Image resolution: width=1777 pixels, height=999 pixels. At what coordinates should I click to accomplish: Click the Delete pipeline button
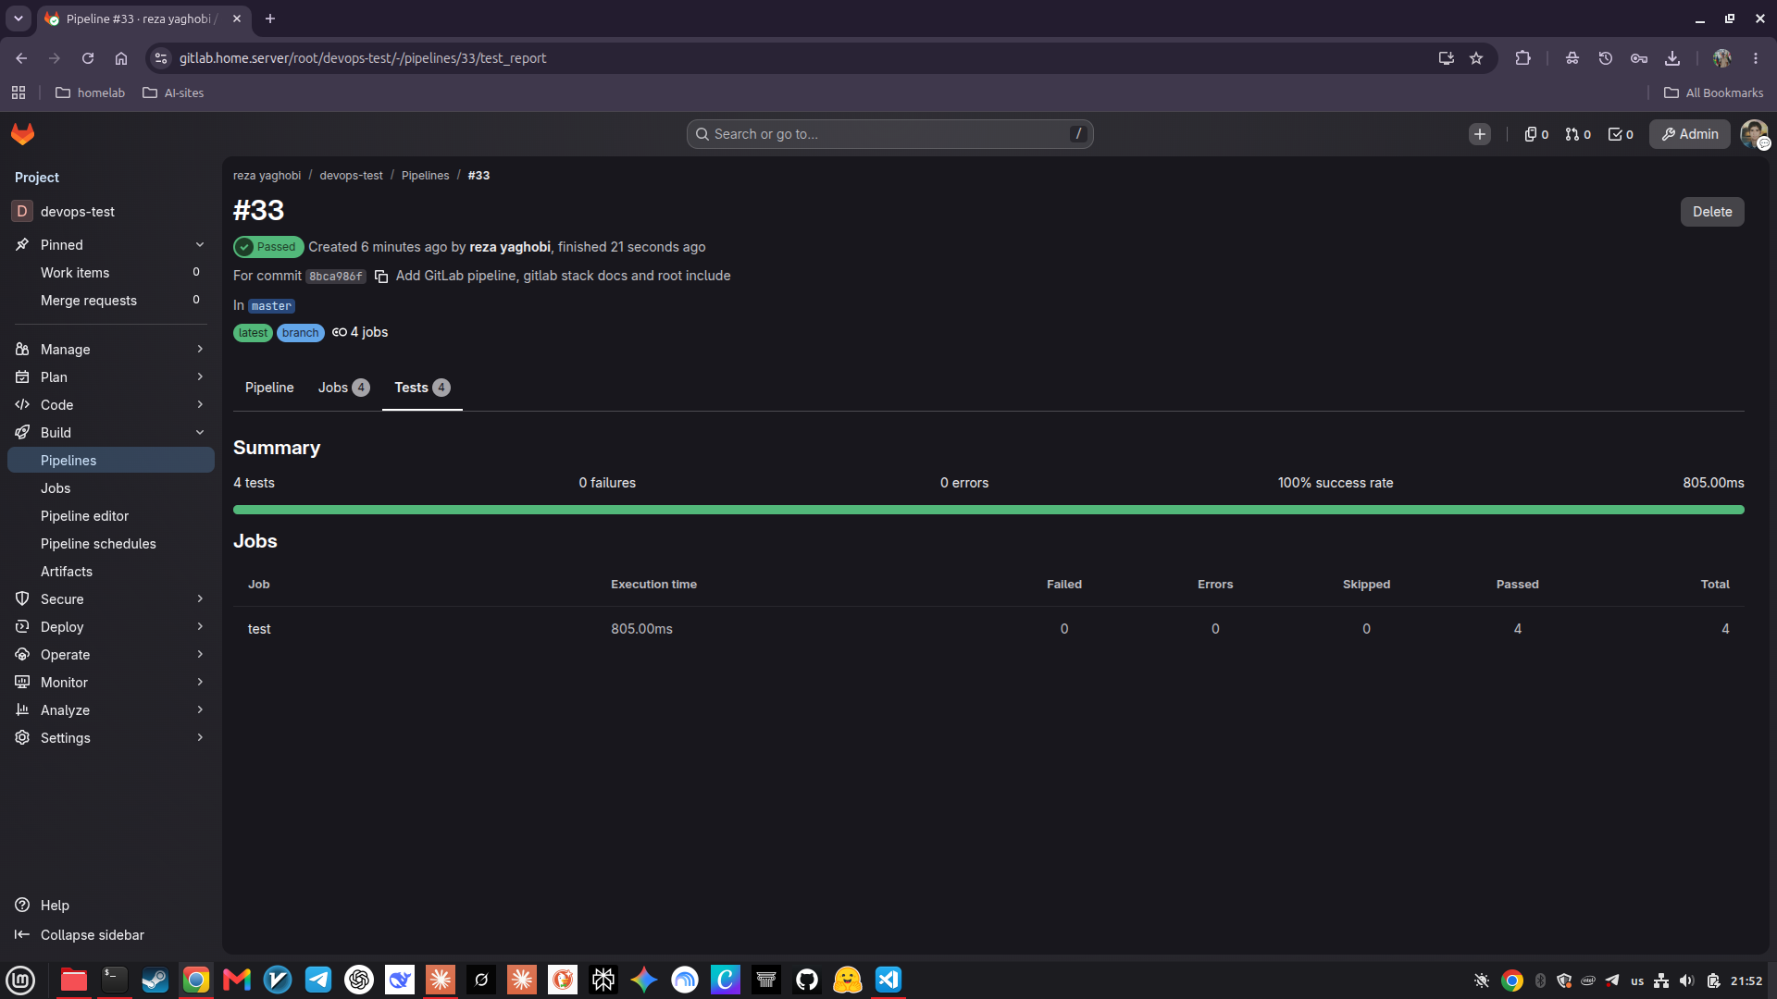[1712, 212]
